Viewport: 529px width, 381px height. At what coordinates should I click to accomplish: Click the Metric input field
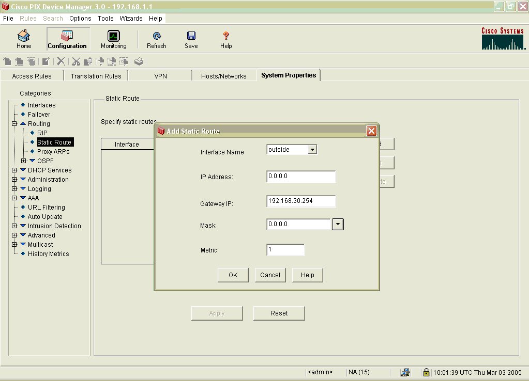pyautogui.click(x=285, y=250)
